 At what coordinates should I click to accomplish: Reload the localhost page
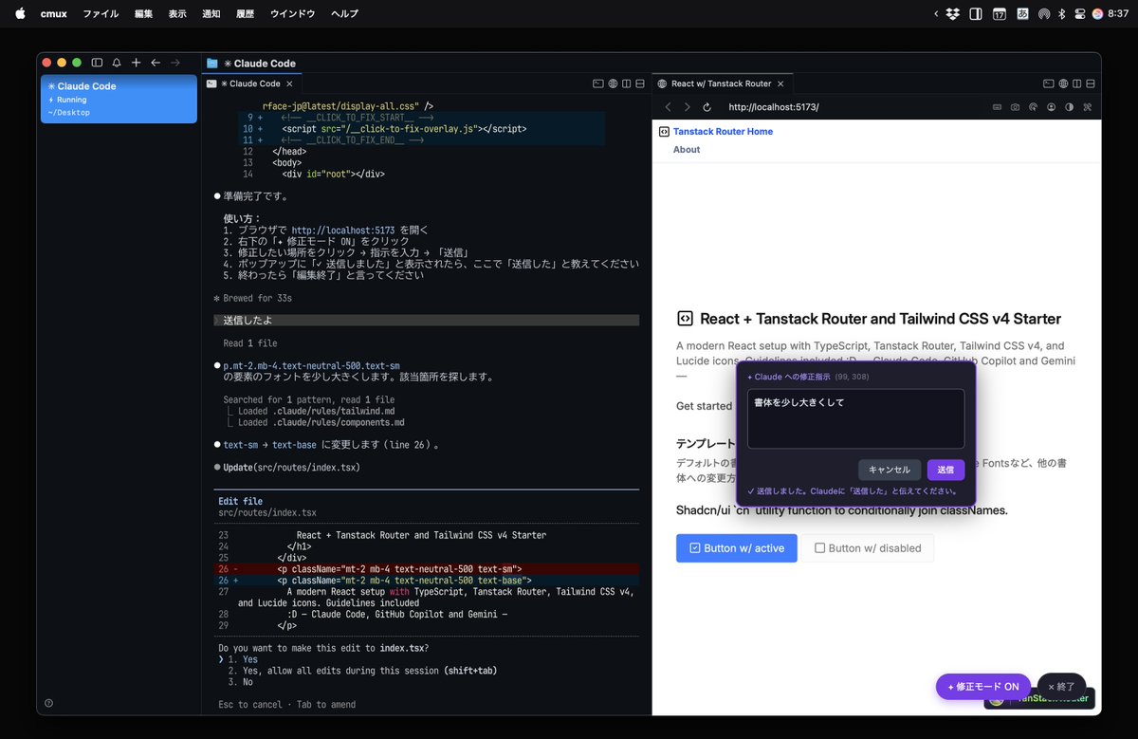click(x=707, y=107)
